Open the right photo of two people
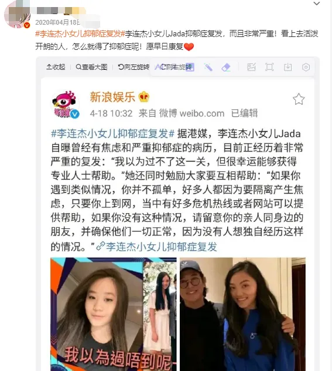 [x=242, y=314]
